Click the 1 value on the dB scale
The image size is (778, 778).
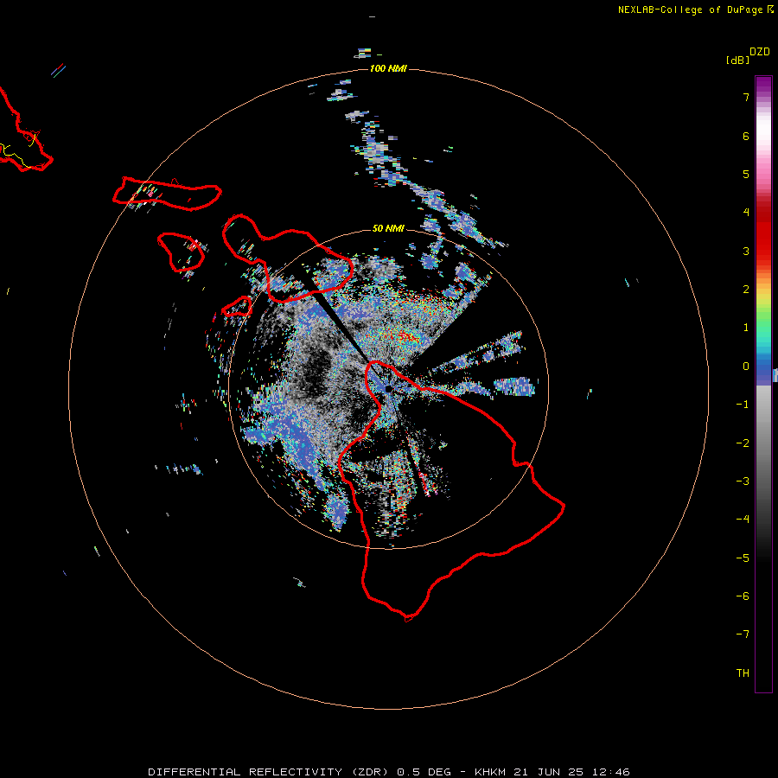[746, 328]
